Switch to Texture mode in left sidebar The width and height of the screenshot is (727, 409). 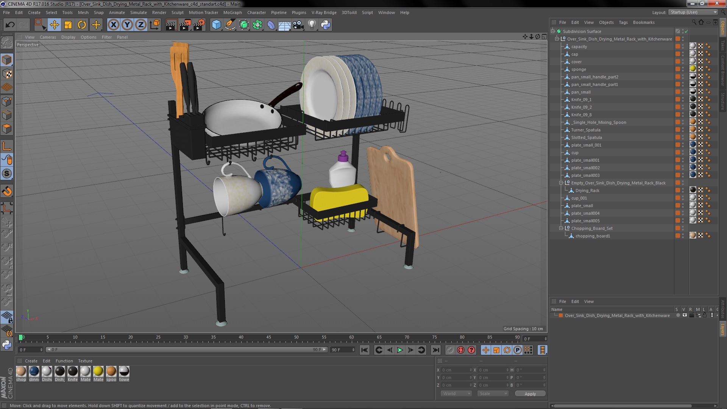click(7, 74)
